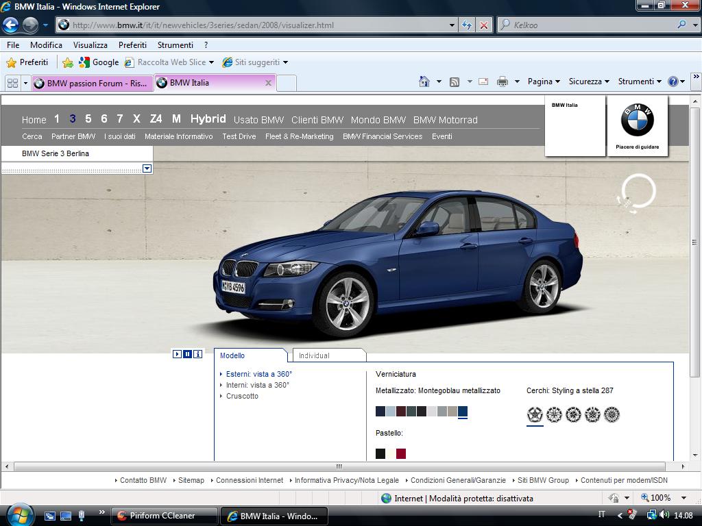The image size is (702, 526).
Task: Select the black Pastello paint swatch
Action: pyautogui.click(x=380, y=453)
